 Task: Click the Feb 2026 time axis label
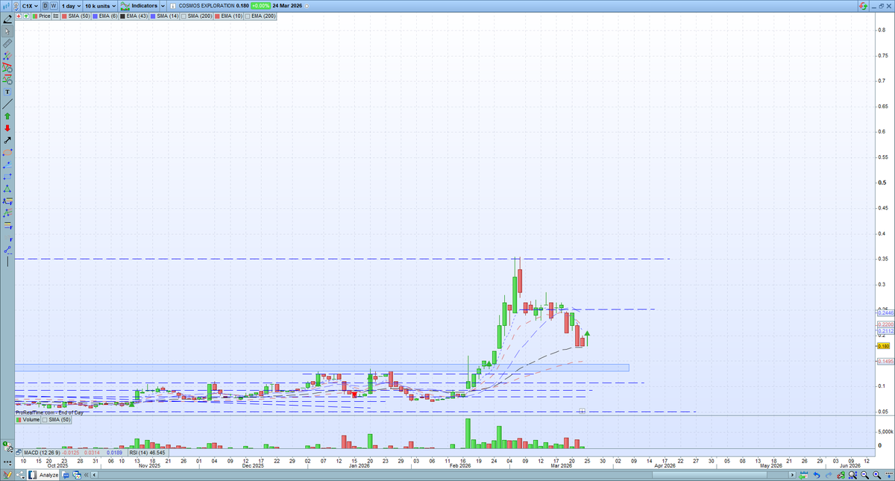(460, 466)
